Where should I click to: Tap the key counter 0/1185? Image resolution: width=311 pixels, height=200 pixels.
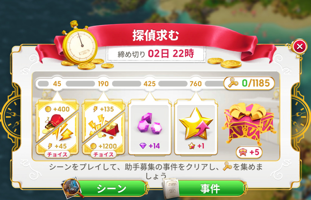click(249, 83)
